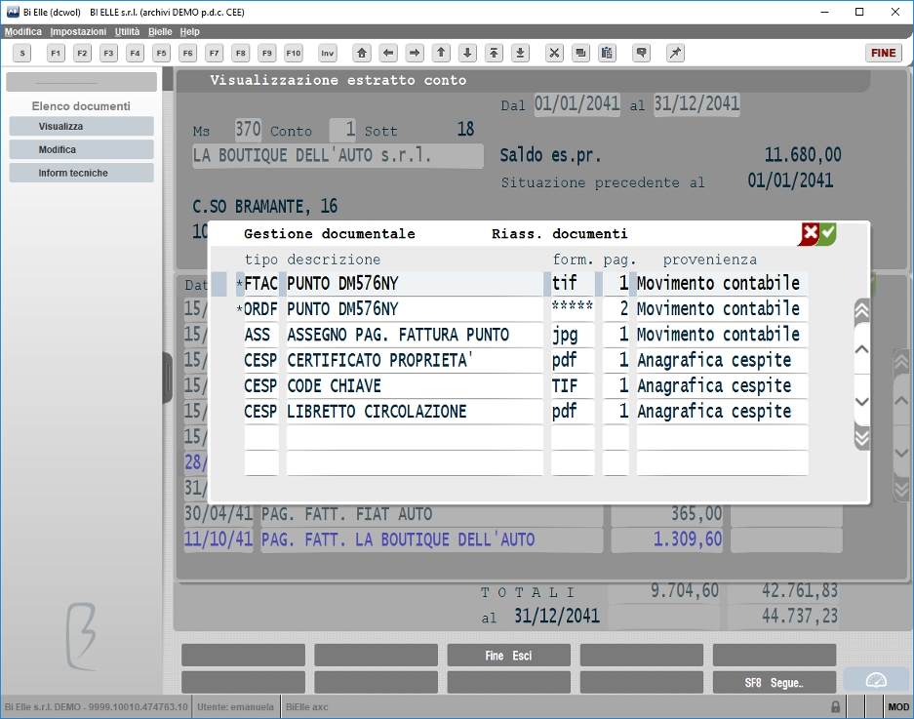Open the Help menu
Viewport: 914px width, 719px height.
[189, 31]
